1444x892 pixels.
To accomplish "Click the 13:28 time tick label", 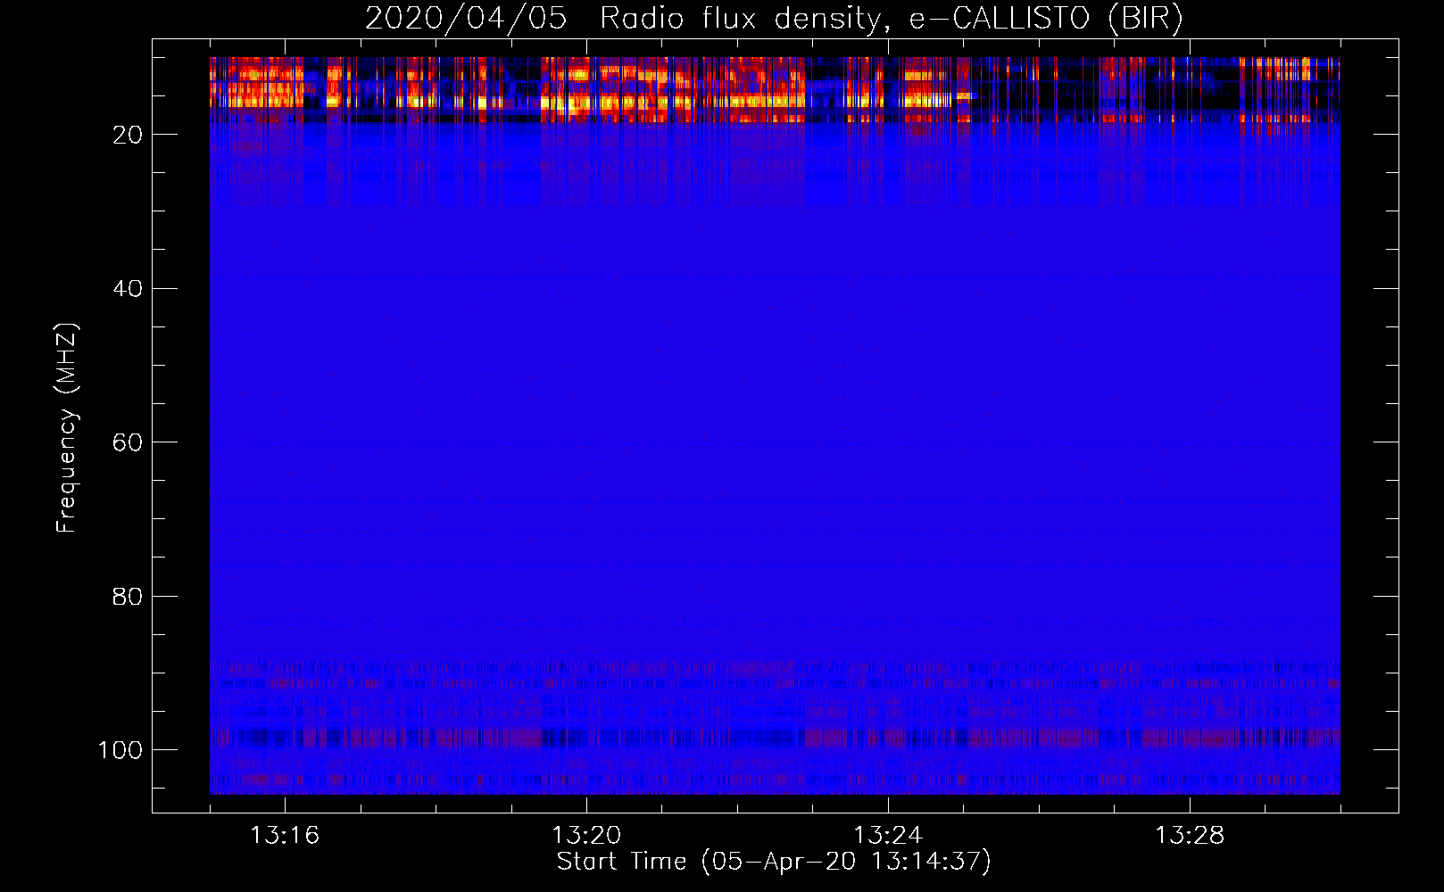I will pyautogui.click(x=1190, y=835).
